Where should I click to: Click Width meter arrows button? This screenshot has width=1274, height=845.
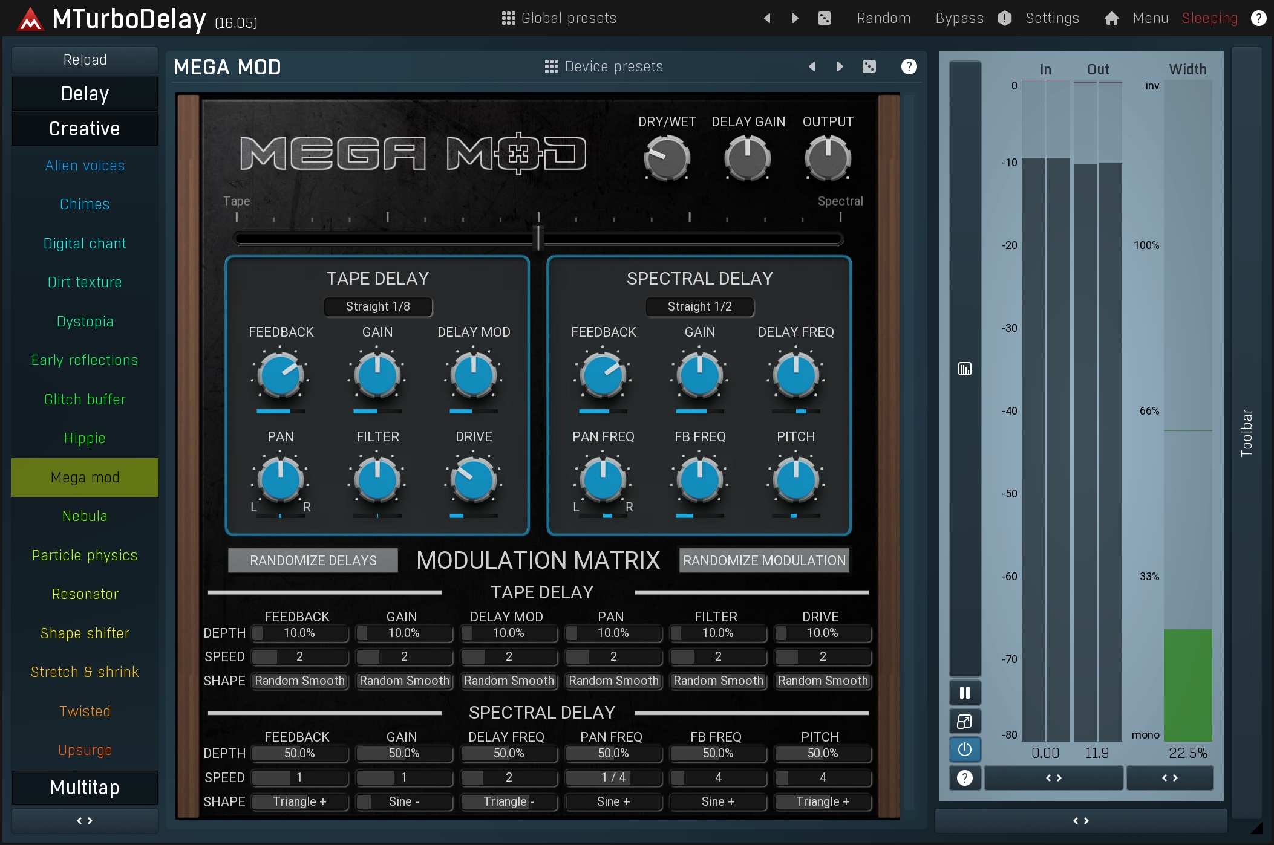[x=1170, y=778]
